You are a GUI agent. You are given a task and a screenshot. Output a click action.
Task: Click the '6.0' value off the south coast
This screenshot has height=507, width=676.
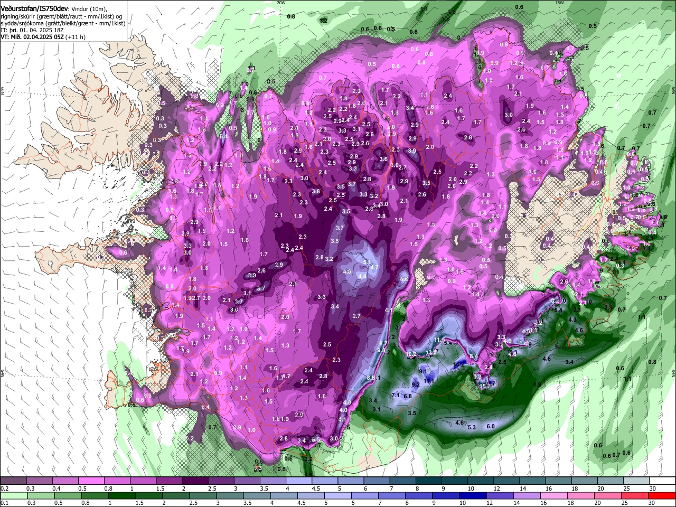coord(490,427)
